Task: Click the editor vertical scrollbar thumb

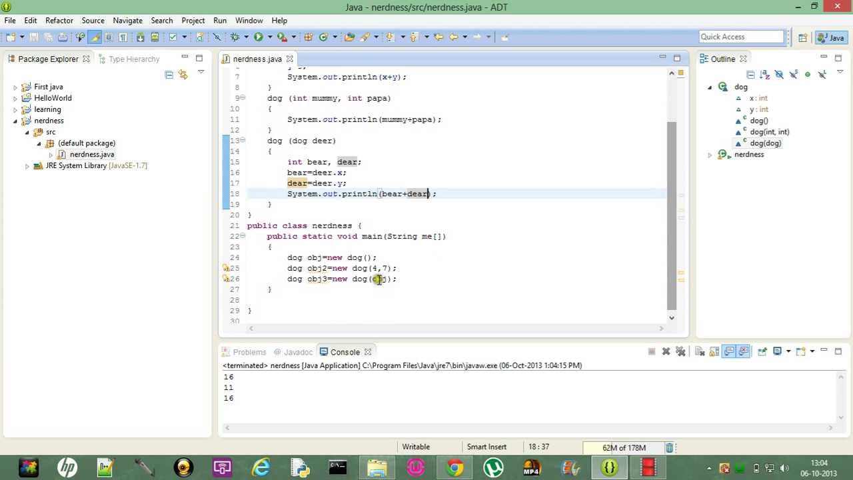Action: pos(672,217)
